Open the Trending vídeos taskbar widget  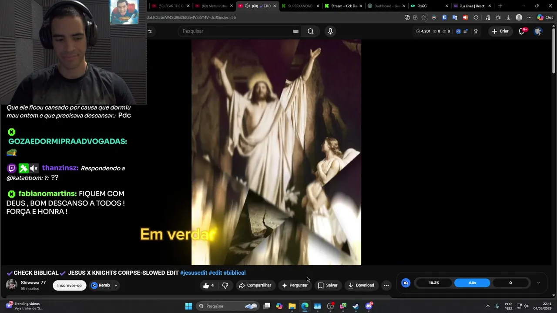(x=24, y=306)
